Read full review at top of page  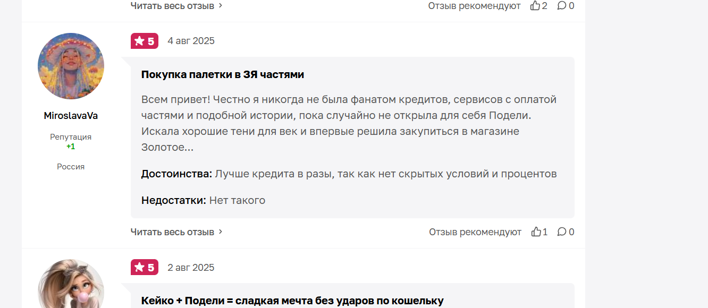[172, 6]
